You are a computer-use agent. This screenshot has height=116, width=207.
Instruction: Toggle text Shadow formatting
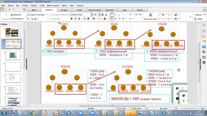click(x=88, y=19)
